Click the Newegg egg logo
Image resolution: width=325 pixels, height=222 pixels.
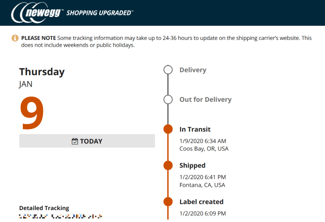[37, 13]
